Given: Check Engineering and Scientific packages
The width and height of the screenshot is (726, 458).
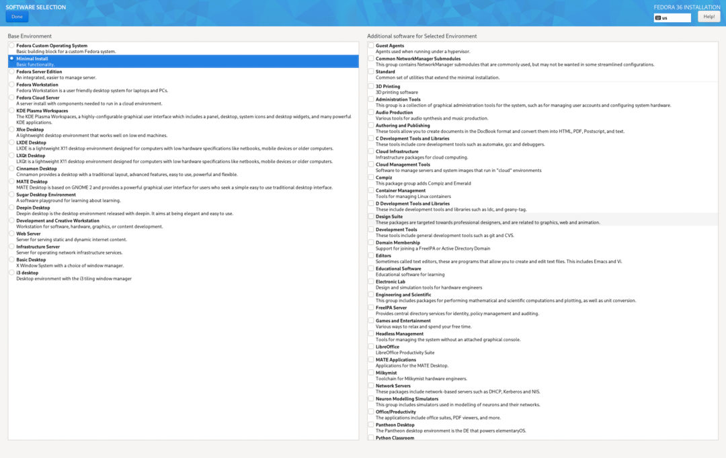Looking at the screenshot, I should 371,293.
